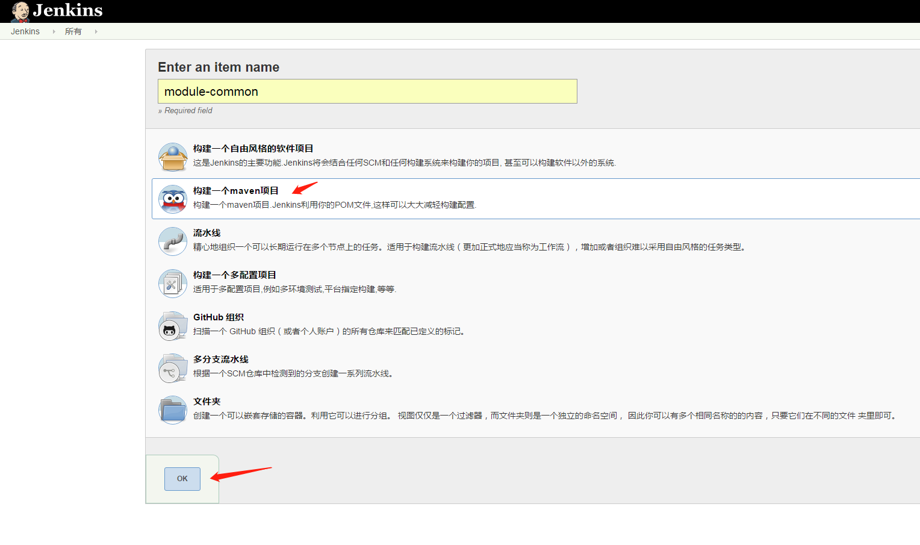920x545 pixels.
Task: Expand the arrow after the 所有 breadcrumb
Action: 96,31
